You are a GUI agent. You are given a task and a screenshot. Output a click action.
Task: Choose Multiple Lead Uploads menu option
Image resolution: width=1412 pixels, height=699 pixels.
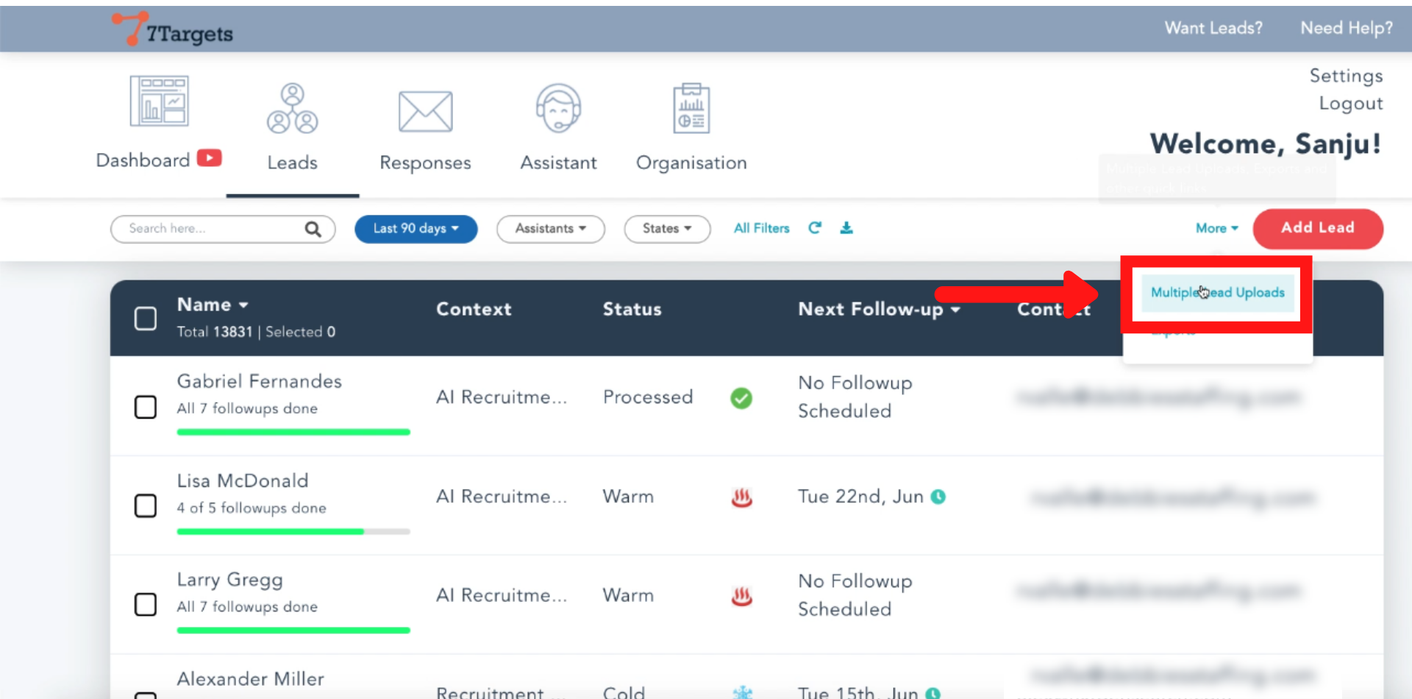click(1217, 293)
